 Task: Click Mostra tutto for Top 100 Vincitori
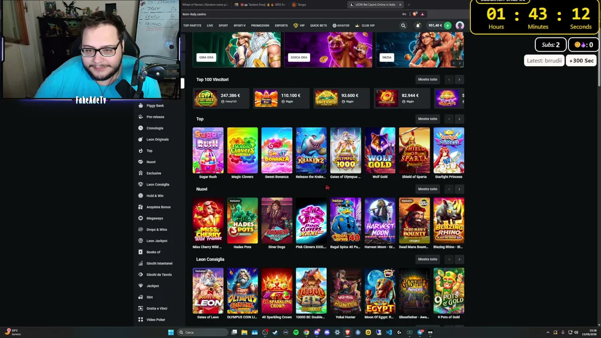(x=428, y=79)
